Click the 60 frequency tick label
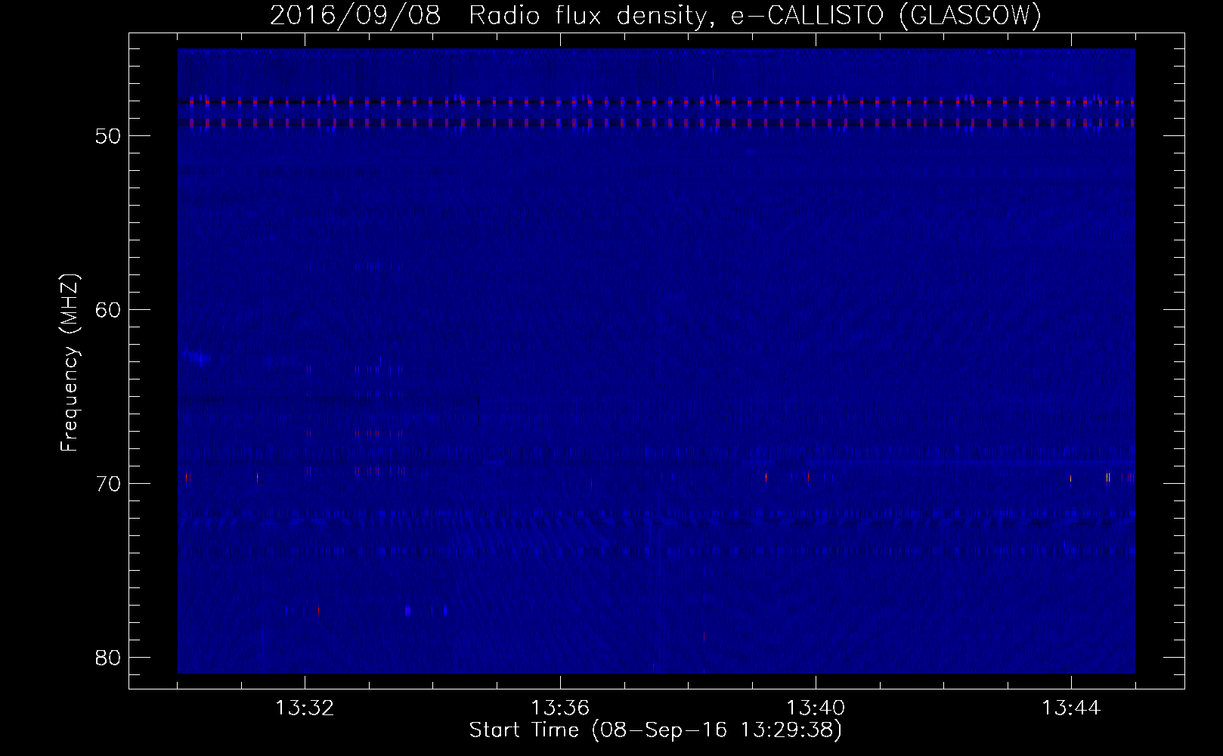 (x=108, y=310)
